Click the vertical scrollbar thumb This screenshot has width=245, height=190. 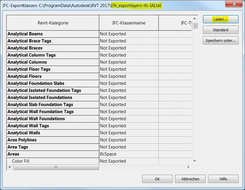click(195, 26)
